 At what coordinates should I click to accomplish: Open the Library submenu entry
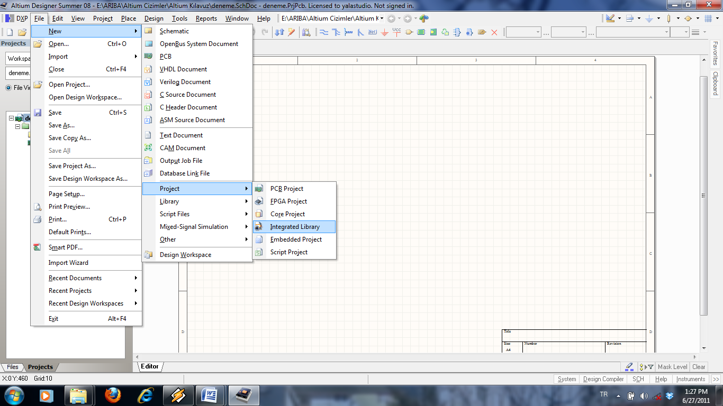pos(196,201)
